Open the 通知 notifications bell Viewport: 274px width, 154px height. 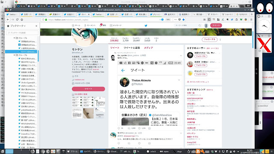tap(103, 25)
